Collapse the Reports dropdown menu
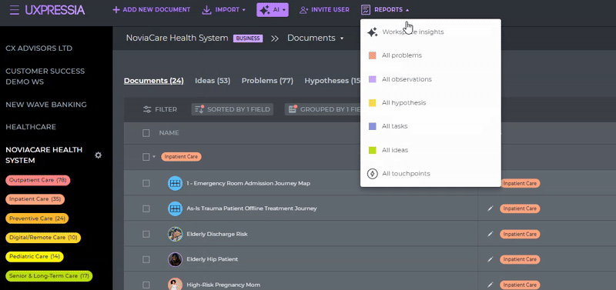 pos(386,10)
